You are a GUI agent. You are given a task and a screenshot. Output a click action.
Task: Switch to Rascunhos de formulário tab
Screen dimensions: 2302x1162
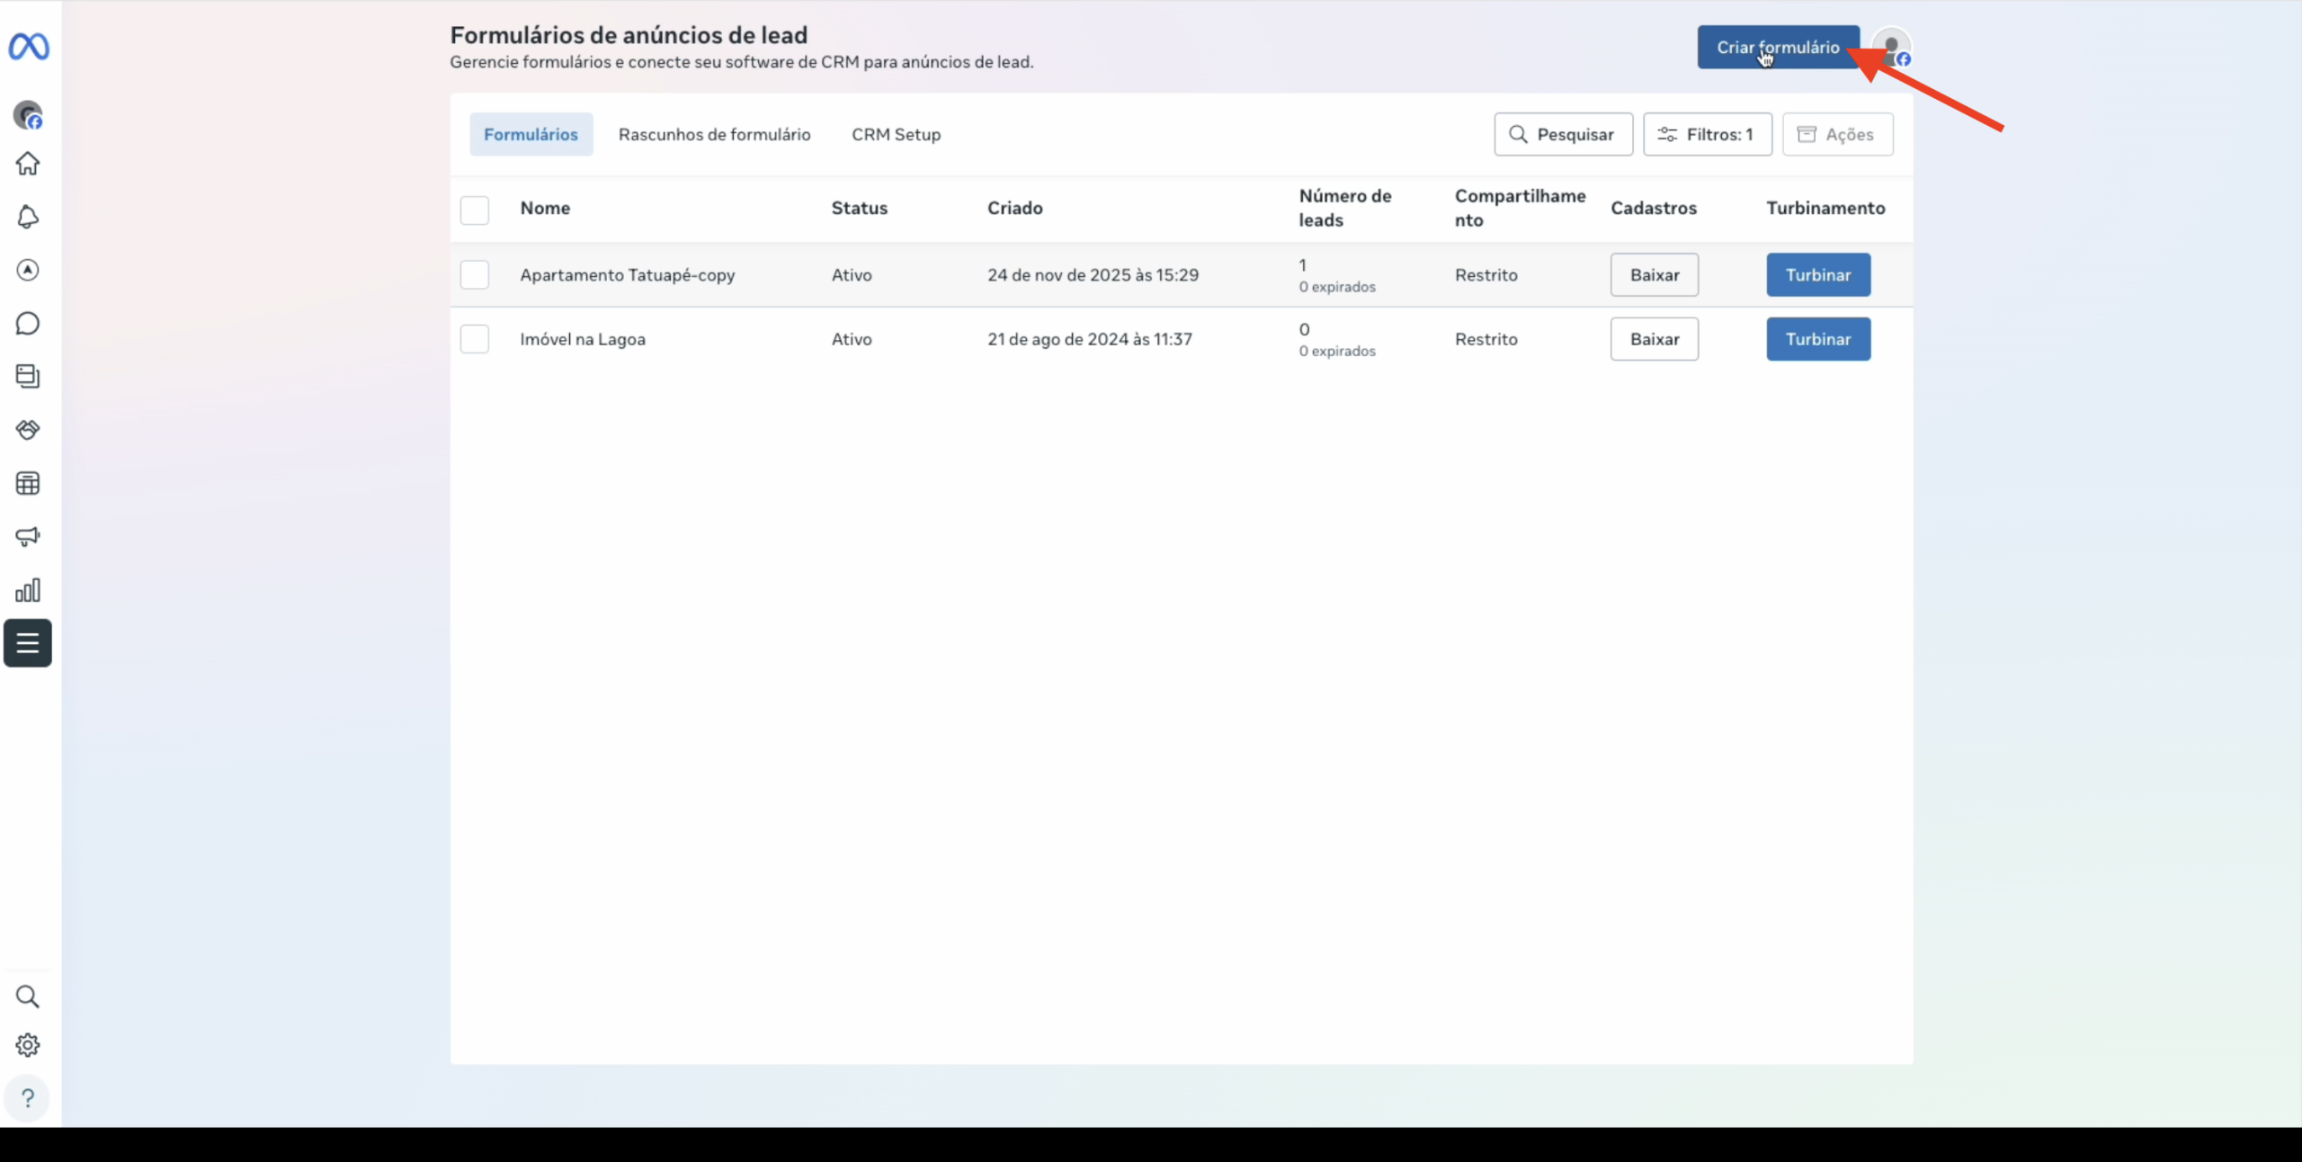point(714,134)
